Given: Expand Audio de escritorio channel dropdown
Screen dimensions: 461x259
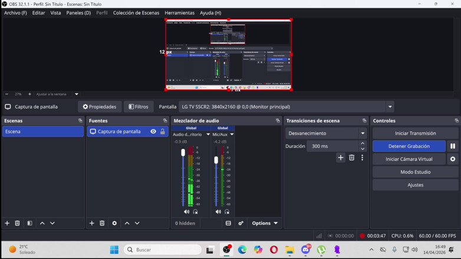Looking at the screenshot, I should click(x=208, y=134).
